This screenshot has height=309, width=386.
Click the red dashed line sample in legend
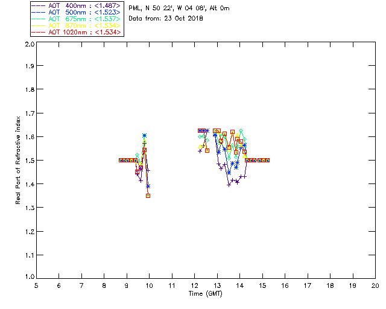(39, 32)
